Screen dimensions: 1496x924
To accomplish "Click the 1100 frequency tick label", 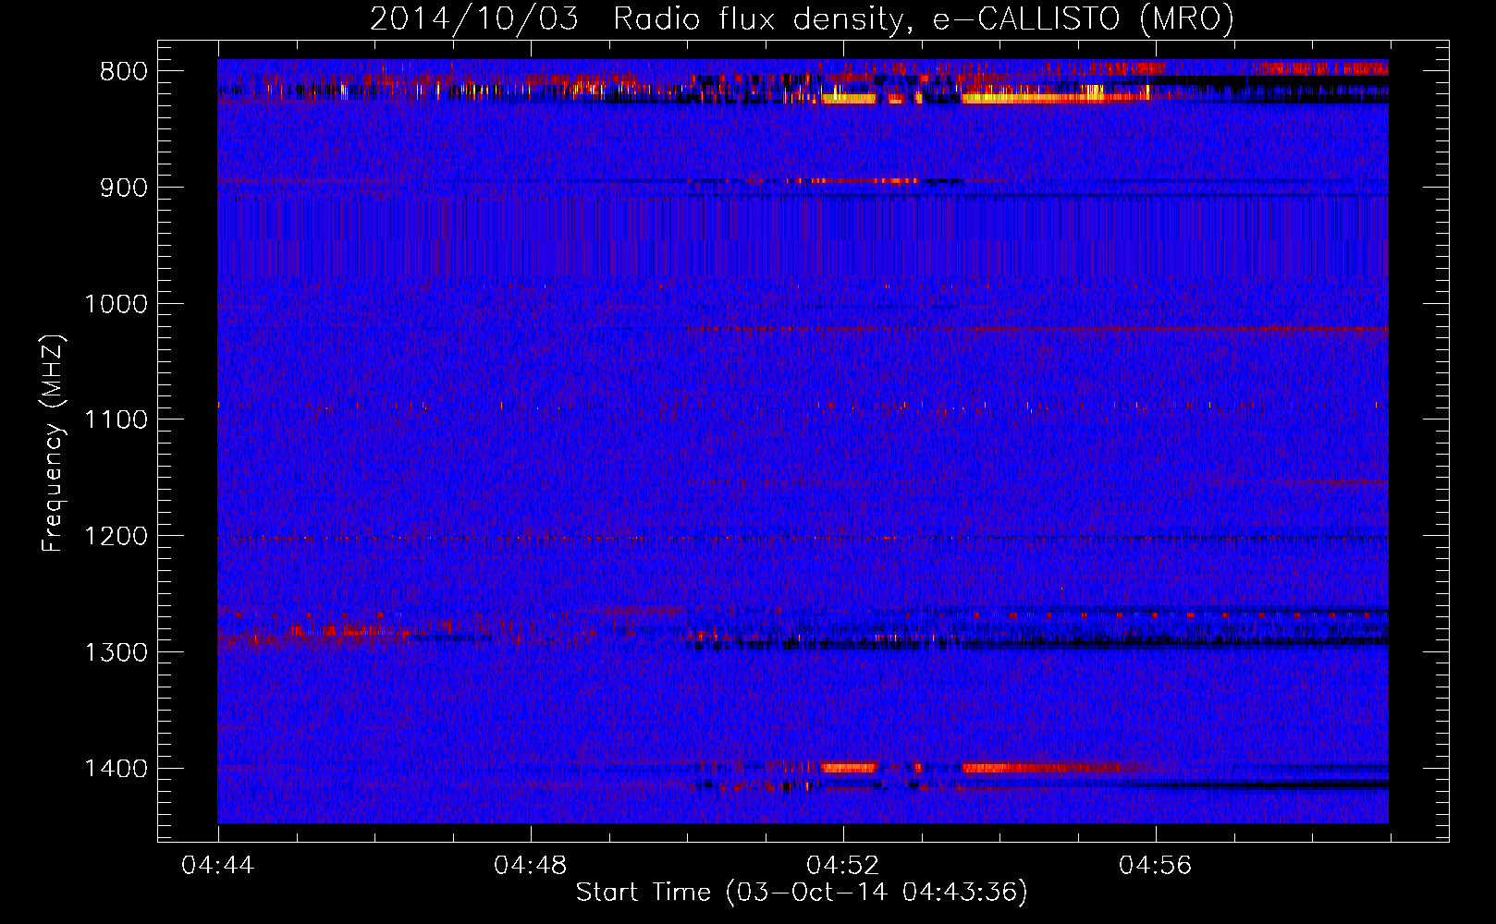I will 116,420.
